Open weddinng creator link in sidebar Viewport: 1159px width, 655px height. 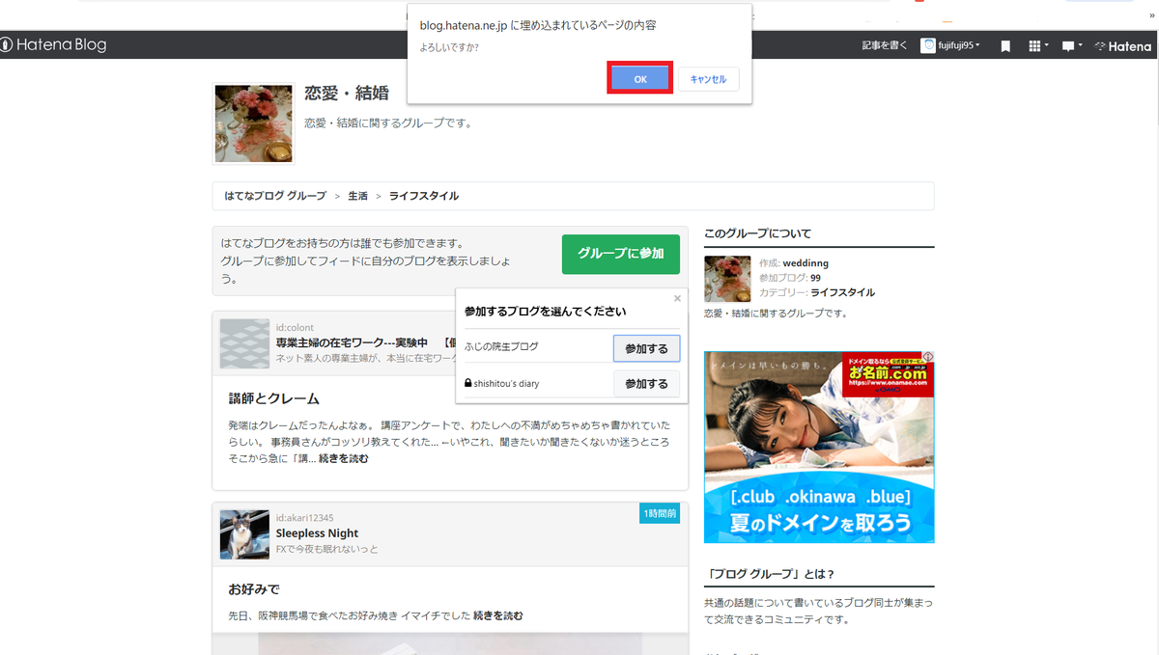click(x=806, y=262)
